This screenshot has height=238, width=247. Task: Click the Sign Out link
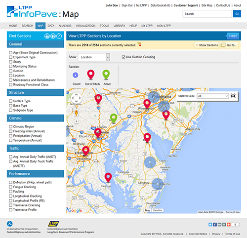click(127, 5)
